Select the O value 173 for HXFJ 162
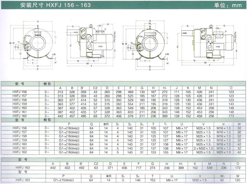This screenshot has height=184, width=247. pos(231,116)
